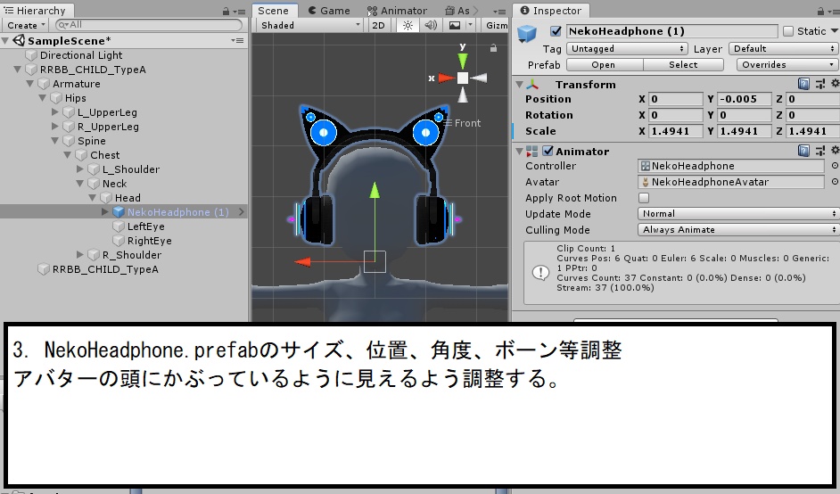Click the scene gizmo rotation lock icon
This screenshot has height=494, width=840.
[493, 48]
